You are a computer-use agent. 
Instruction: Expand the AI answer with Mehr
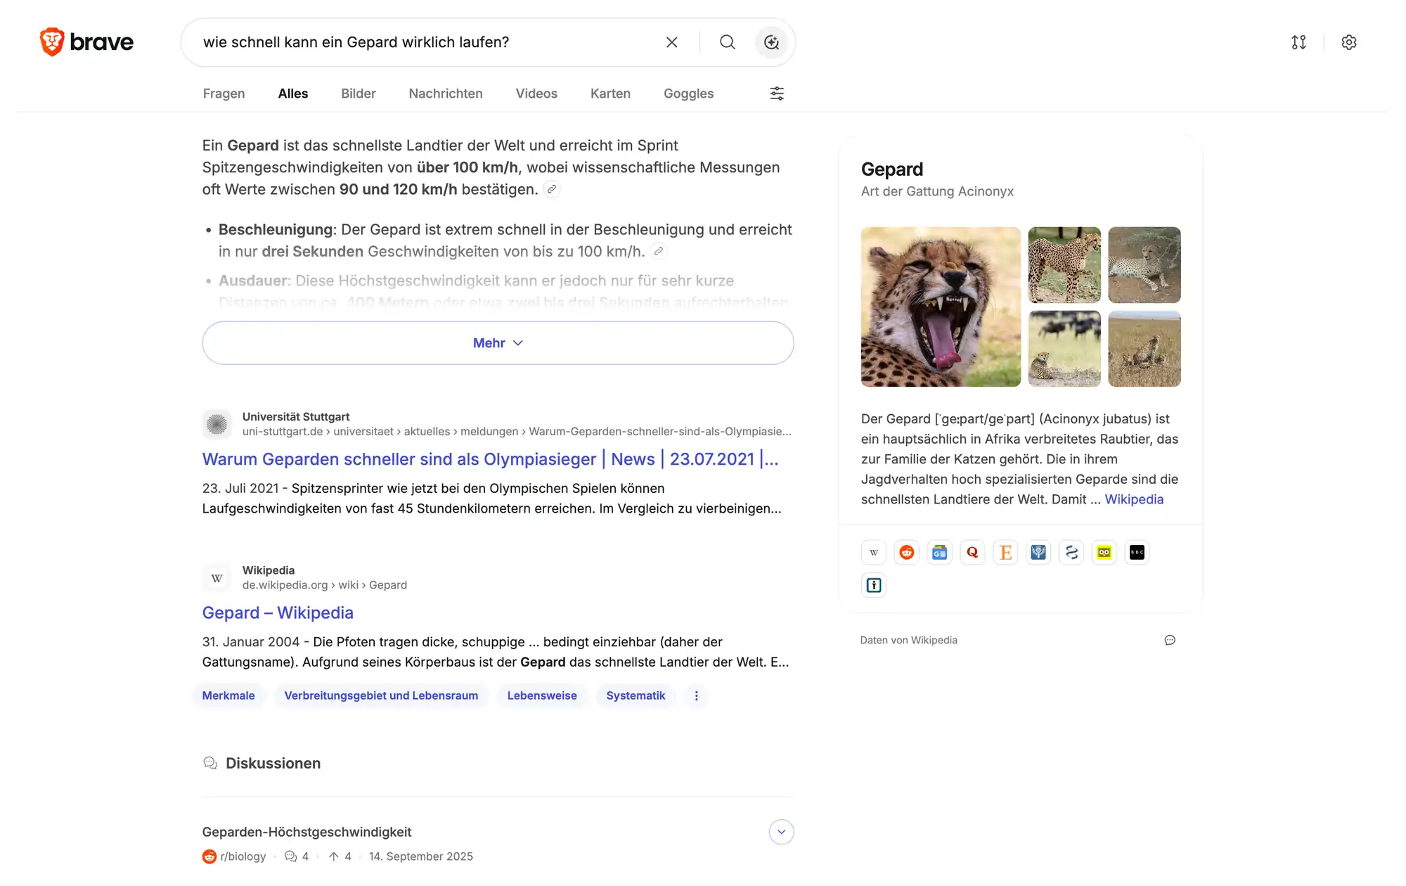tap(498, 343)
